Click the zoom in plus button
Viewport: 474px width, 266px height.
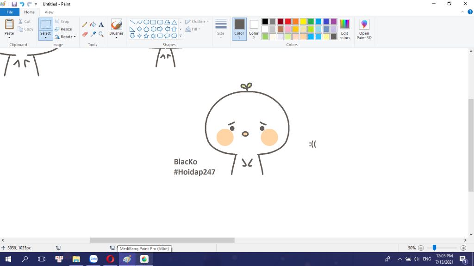463,248
